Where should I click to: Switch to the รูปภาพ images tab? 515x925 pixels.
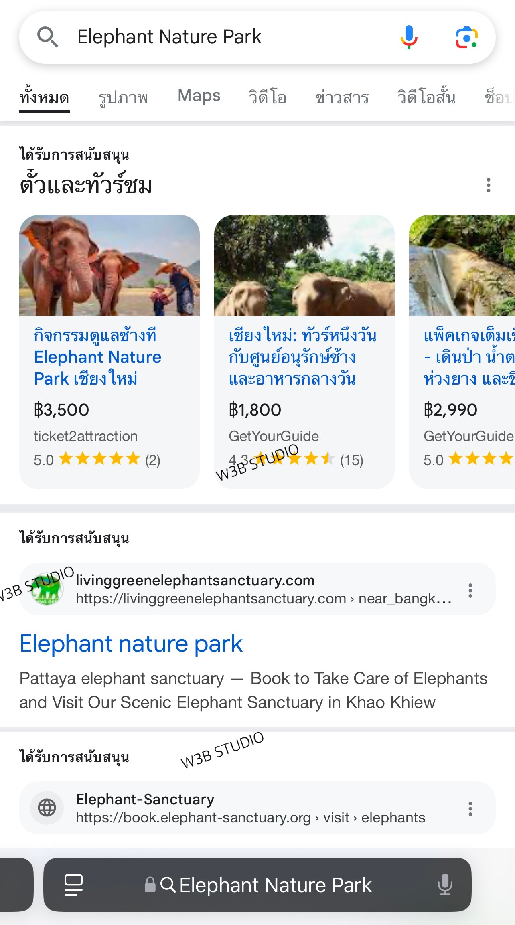[x=123, y=97]
